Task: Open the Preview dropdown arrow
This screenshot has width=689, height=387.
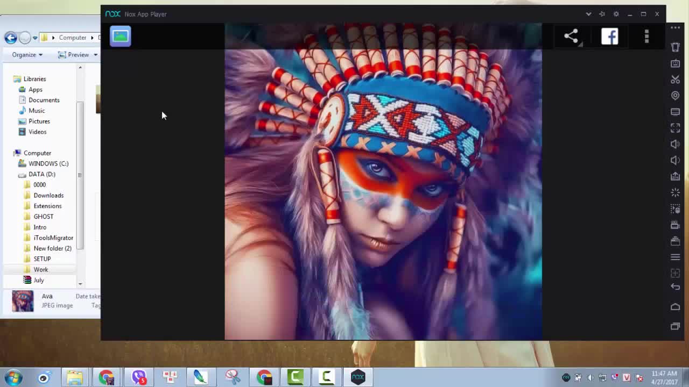Action: coord(95,55)
